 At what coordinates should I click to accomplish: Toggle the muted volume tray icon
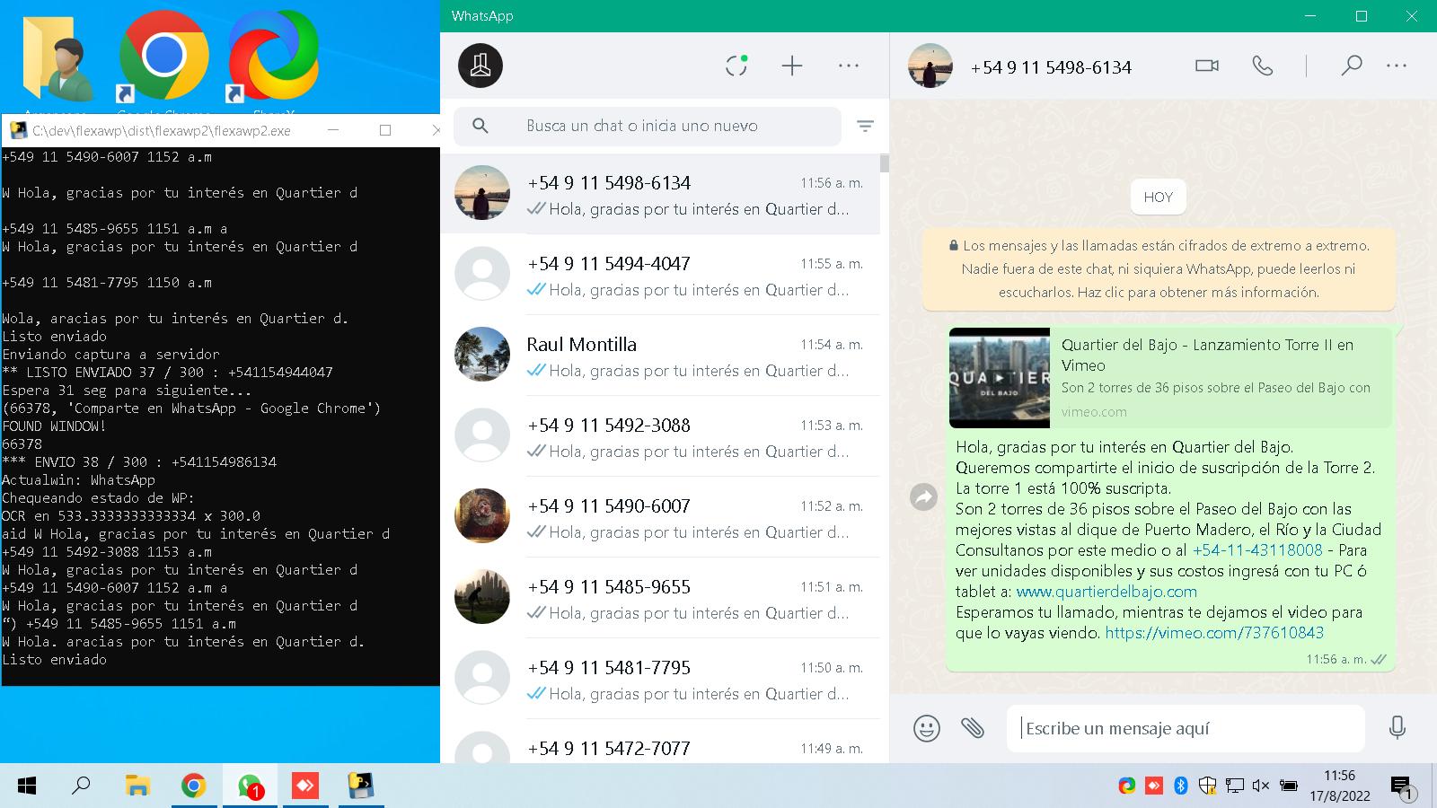[1261, 786]
